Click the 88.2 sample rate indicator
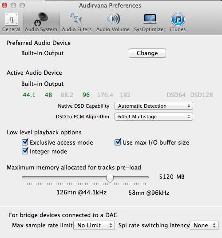The image size is (222, 238). click(67, 95)
